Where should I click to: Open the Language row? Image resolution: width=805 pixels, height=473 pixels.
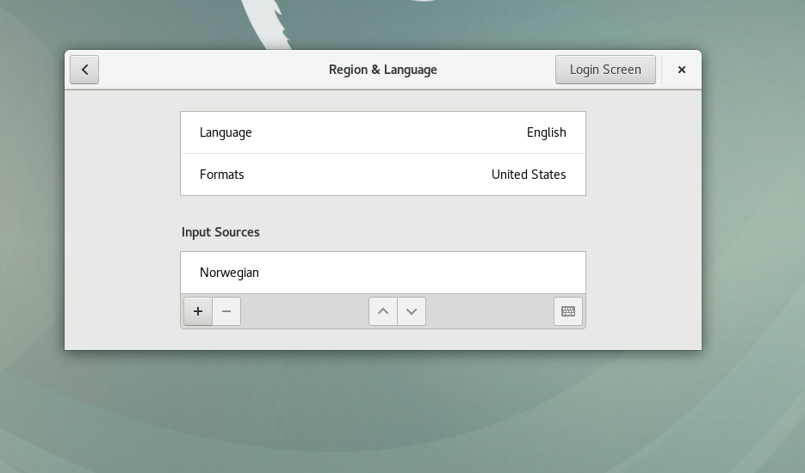[x=383, y=132]
